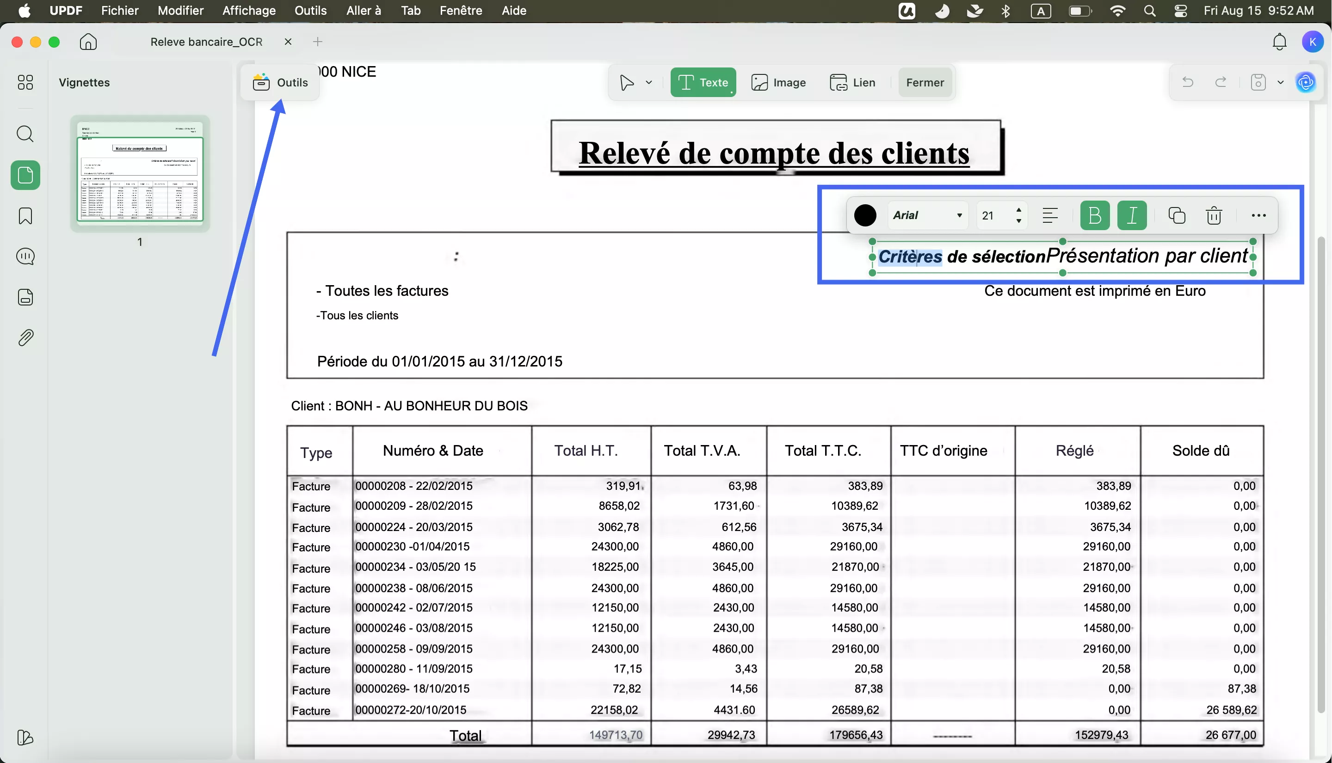
Task: Toggle bold formatting off
Action: pyautogui.click(x=1094, y=215)
